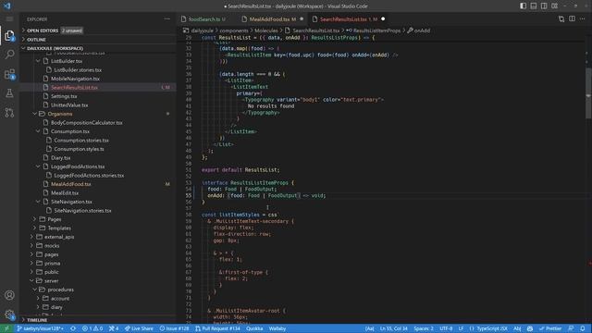The height and width of the screenshot is (333, 592).
Task: Open Settings.tsx in the explorer
Action: (x=64, y=96)
